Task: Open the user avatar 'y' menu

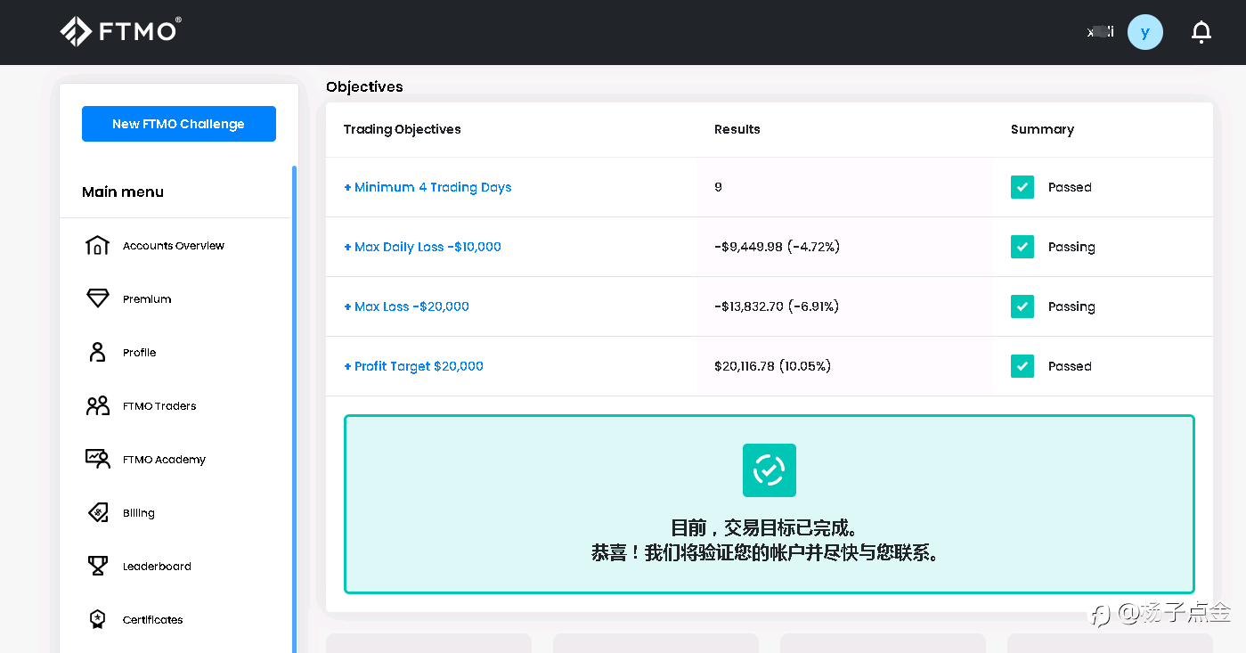Action: coord(1145,32)
